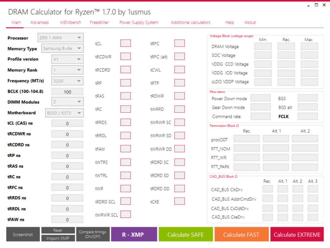Click the DRAM Voltage Min. field

tap(263, 46)
